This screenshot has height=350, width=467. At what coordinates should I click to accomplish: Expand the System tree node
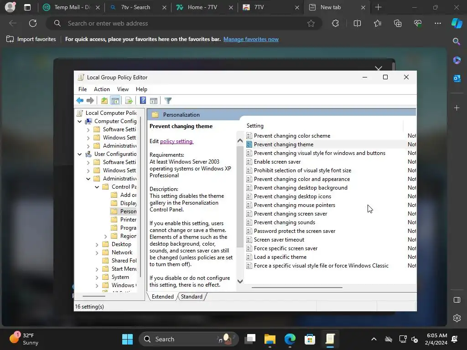coord(97,278)
